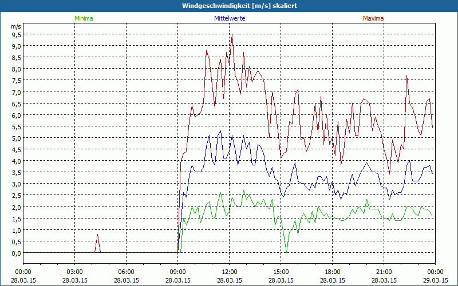
Task: Click the small red spike before 06:00
Action: [x=97, y=244]
